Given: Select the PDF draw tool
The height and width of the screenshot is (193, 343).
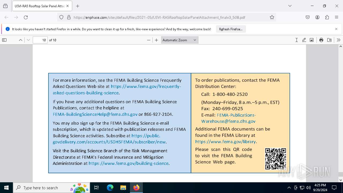Looking at the screenshot, I should [x=304, y=40].
